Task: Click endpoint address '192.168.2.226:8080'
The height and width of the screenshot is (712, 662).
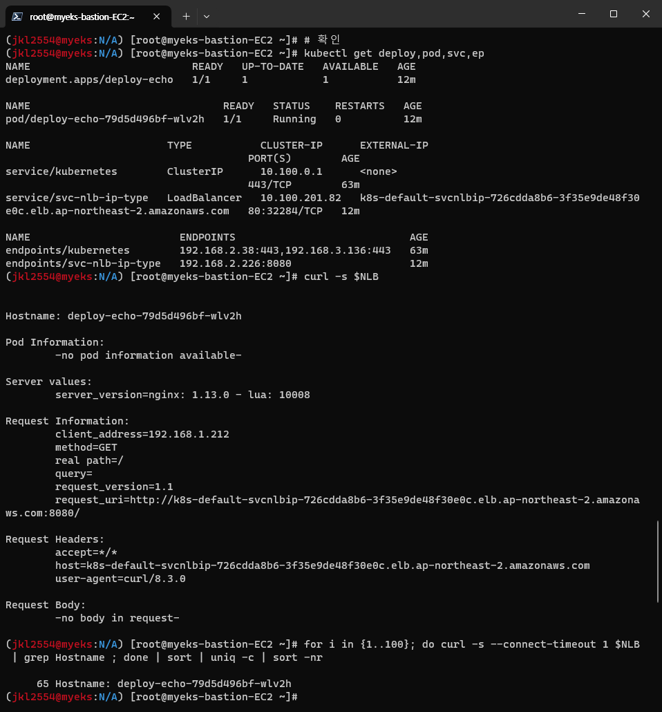Action: (235, 263)
